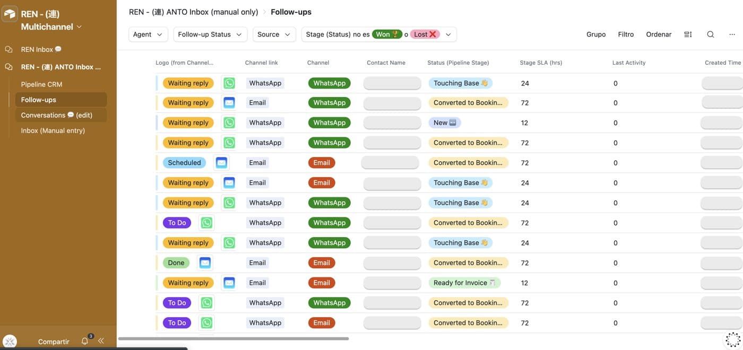Click Last Activity 0 in Ready for Invoice row
The width and height of the screenshot is (743, 350).
point(616,283)
